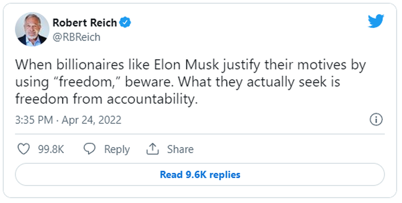Screen dimensions: 402x203
Task: Click the words 'Elon Musk' in tweet
Action: 188,65
